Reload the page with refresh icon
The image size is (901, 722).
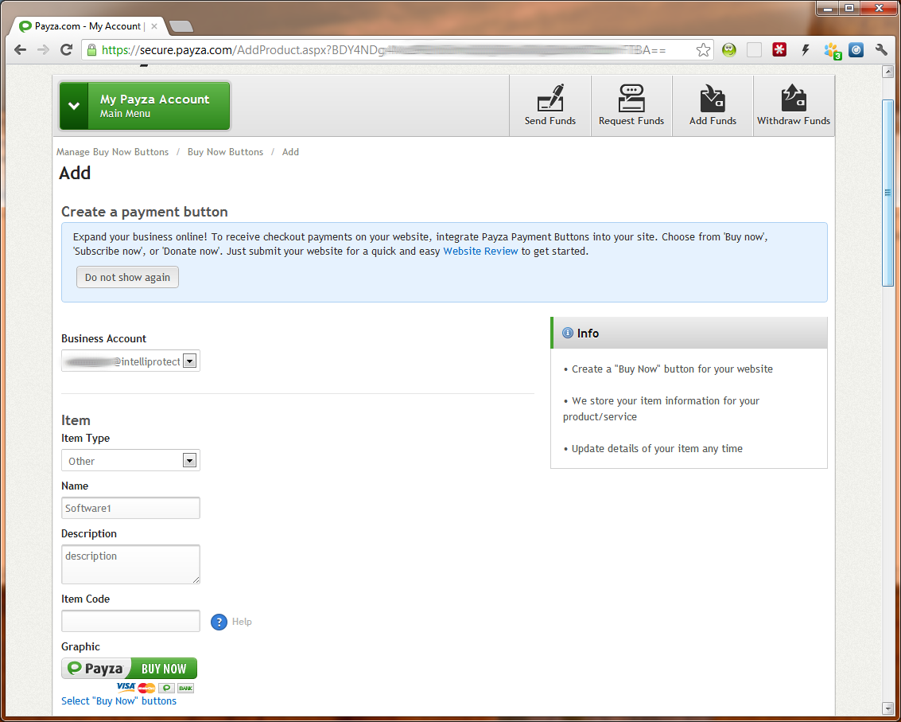tap(66, 50)
